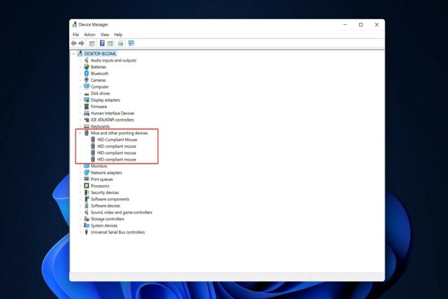Scan for hardware changes using the monitor toolbar icon
This screenshot has width=448, height=299.
click(131, 43)
